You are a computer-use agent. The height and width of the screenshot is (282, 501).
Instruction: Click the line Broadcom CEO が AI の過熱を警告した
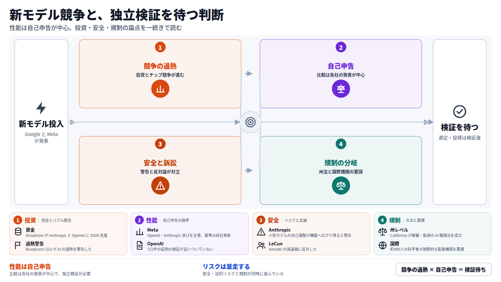[x=59, y=249]
